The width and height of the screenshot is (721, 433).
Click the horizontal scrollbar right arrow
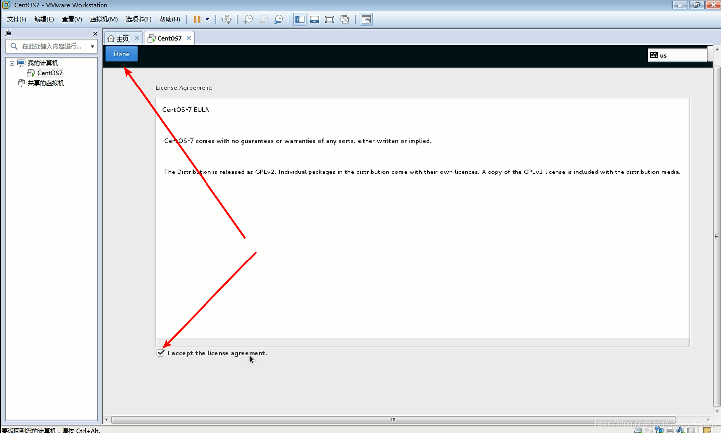tap(709, 420)
